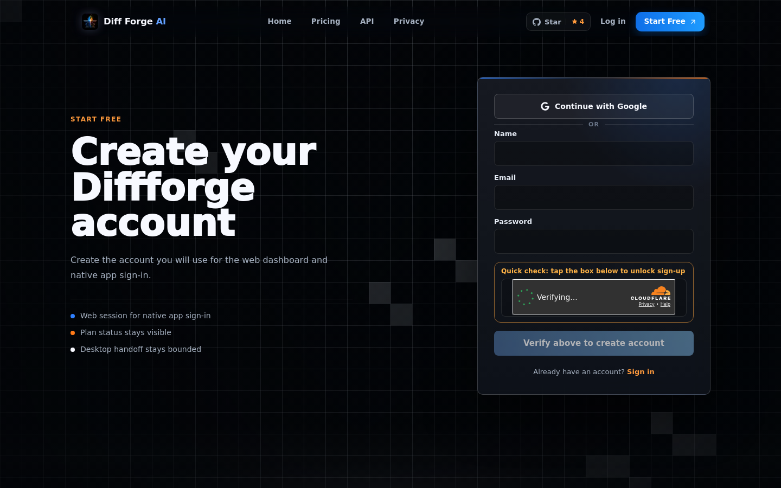The height and width of the screenshot is (488, 781).
Task: Click the 'START FREE' orange label
Action: (x=96, y=119)
